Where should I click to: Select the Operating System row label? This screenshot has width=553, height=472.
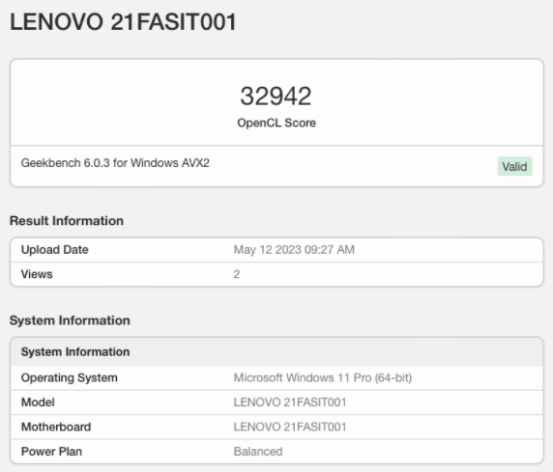pos(70,378)
